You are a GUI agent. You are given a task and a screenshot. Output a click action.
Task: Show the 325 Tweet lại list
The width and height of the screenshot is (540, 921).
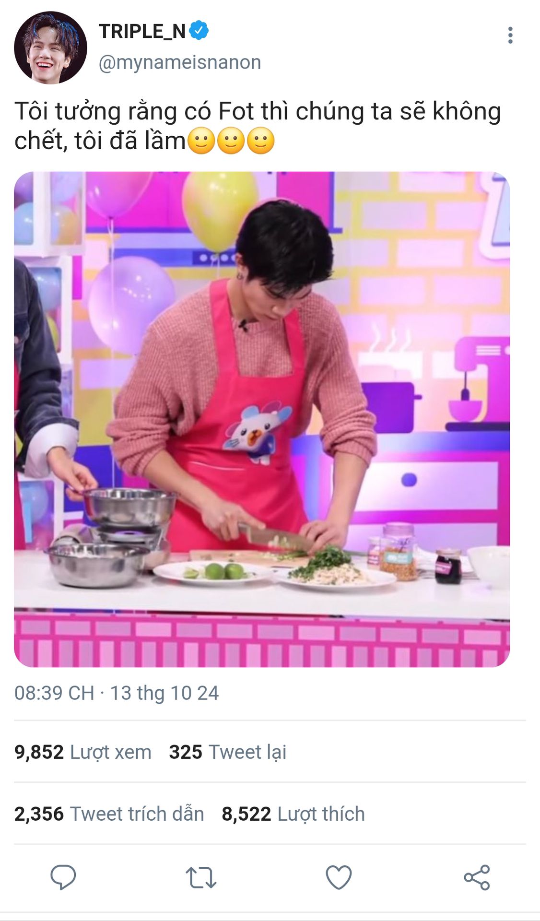tap(228, 752)
